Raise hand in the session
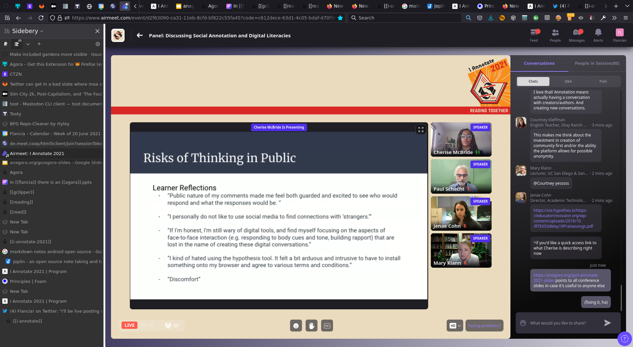This screenshot has width=633, height=347. pyautogui.click(x=311, y=326)
